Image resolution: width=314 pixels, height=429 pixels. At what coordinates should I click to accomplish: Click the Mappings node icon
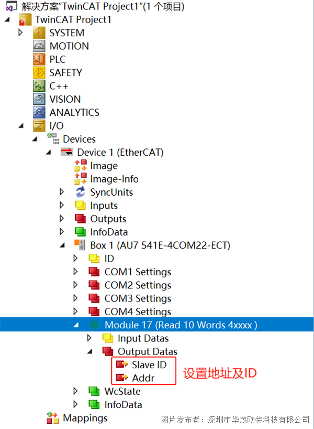53,418
